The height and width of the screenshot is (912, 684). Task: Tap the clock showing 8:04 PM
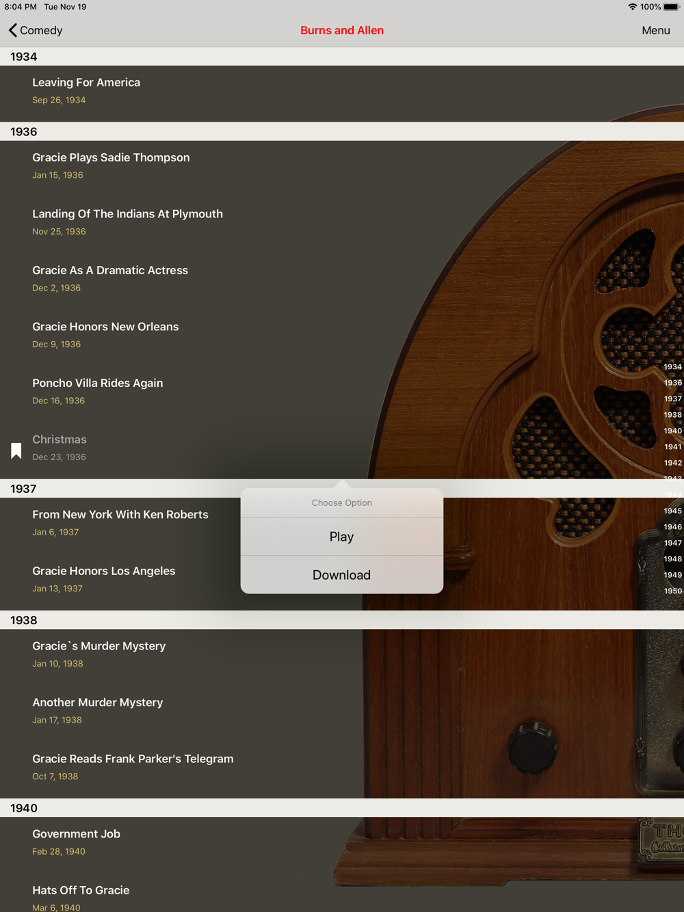click(x=21, y=7)
